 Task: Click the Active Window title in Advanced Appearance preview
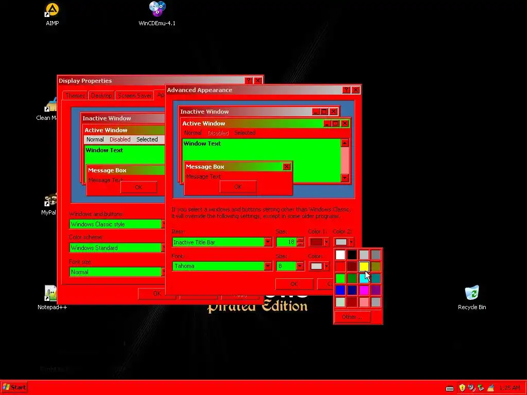pyautogui.click(x=204, y=123)
